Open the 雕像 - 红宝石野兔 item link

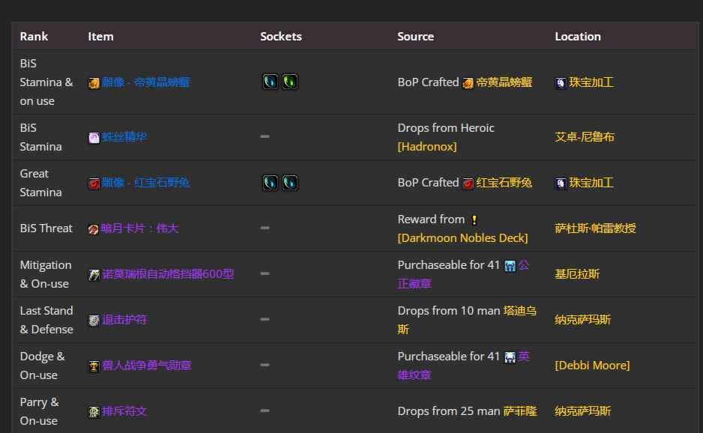click(x=145, y=183)
